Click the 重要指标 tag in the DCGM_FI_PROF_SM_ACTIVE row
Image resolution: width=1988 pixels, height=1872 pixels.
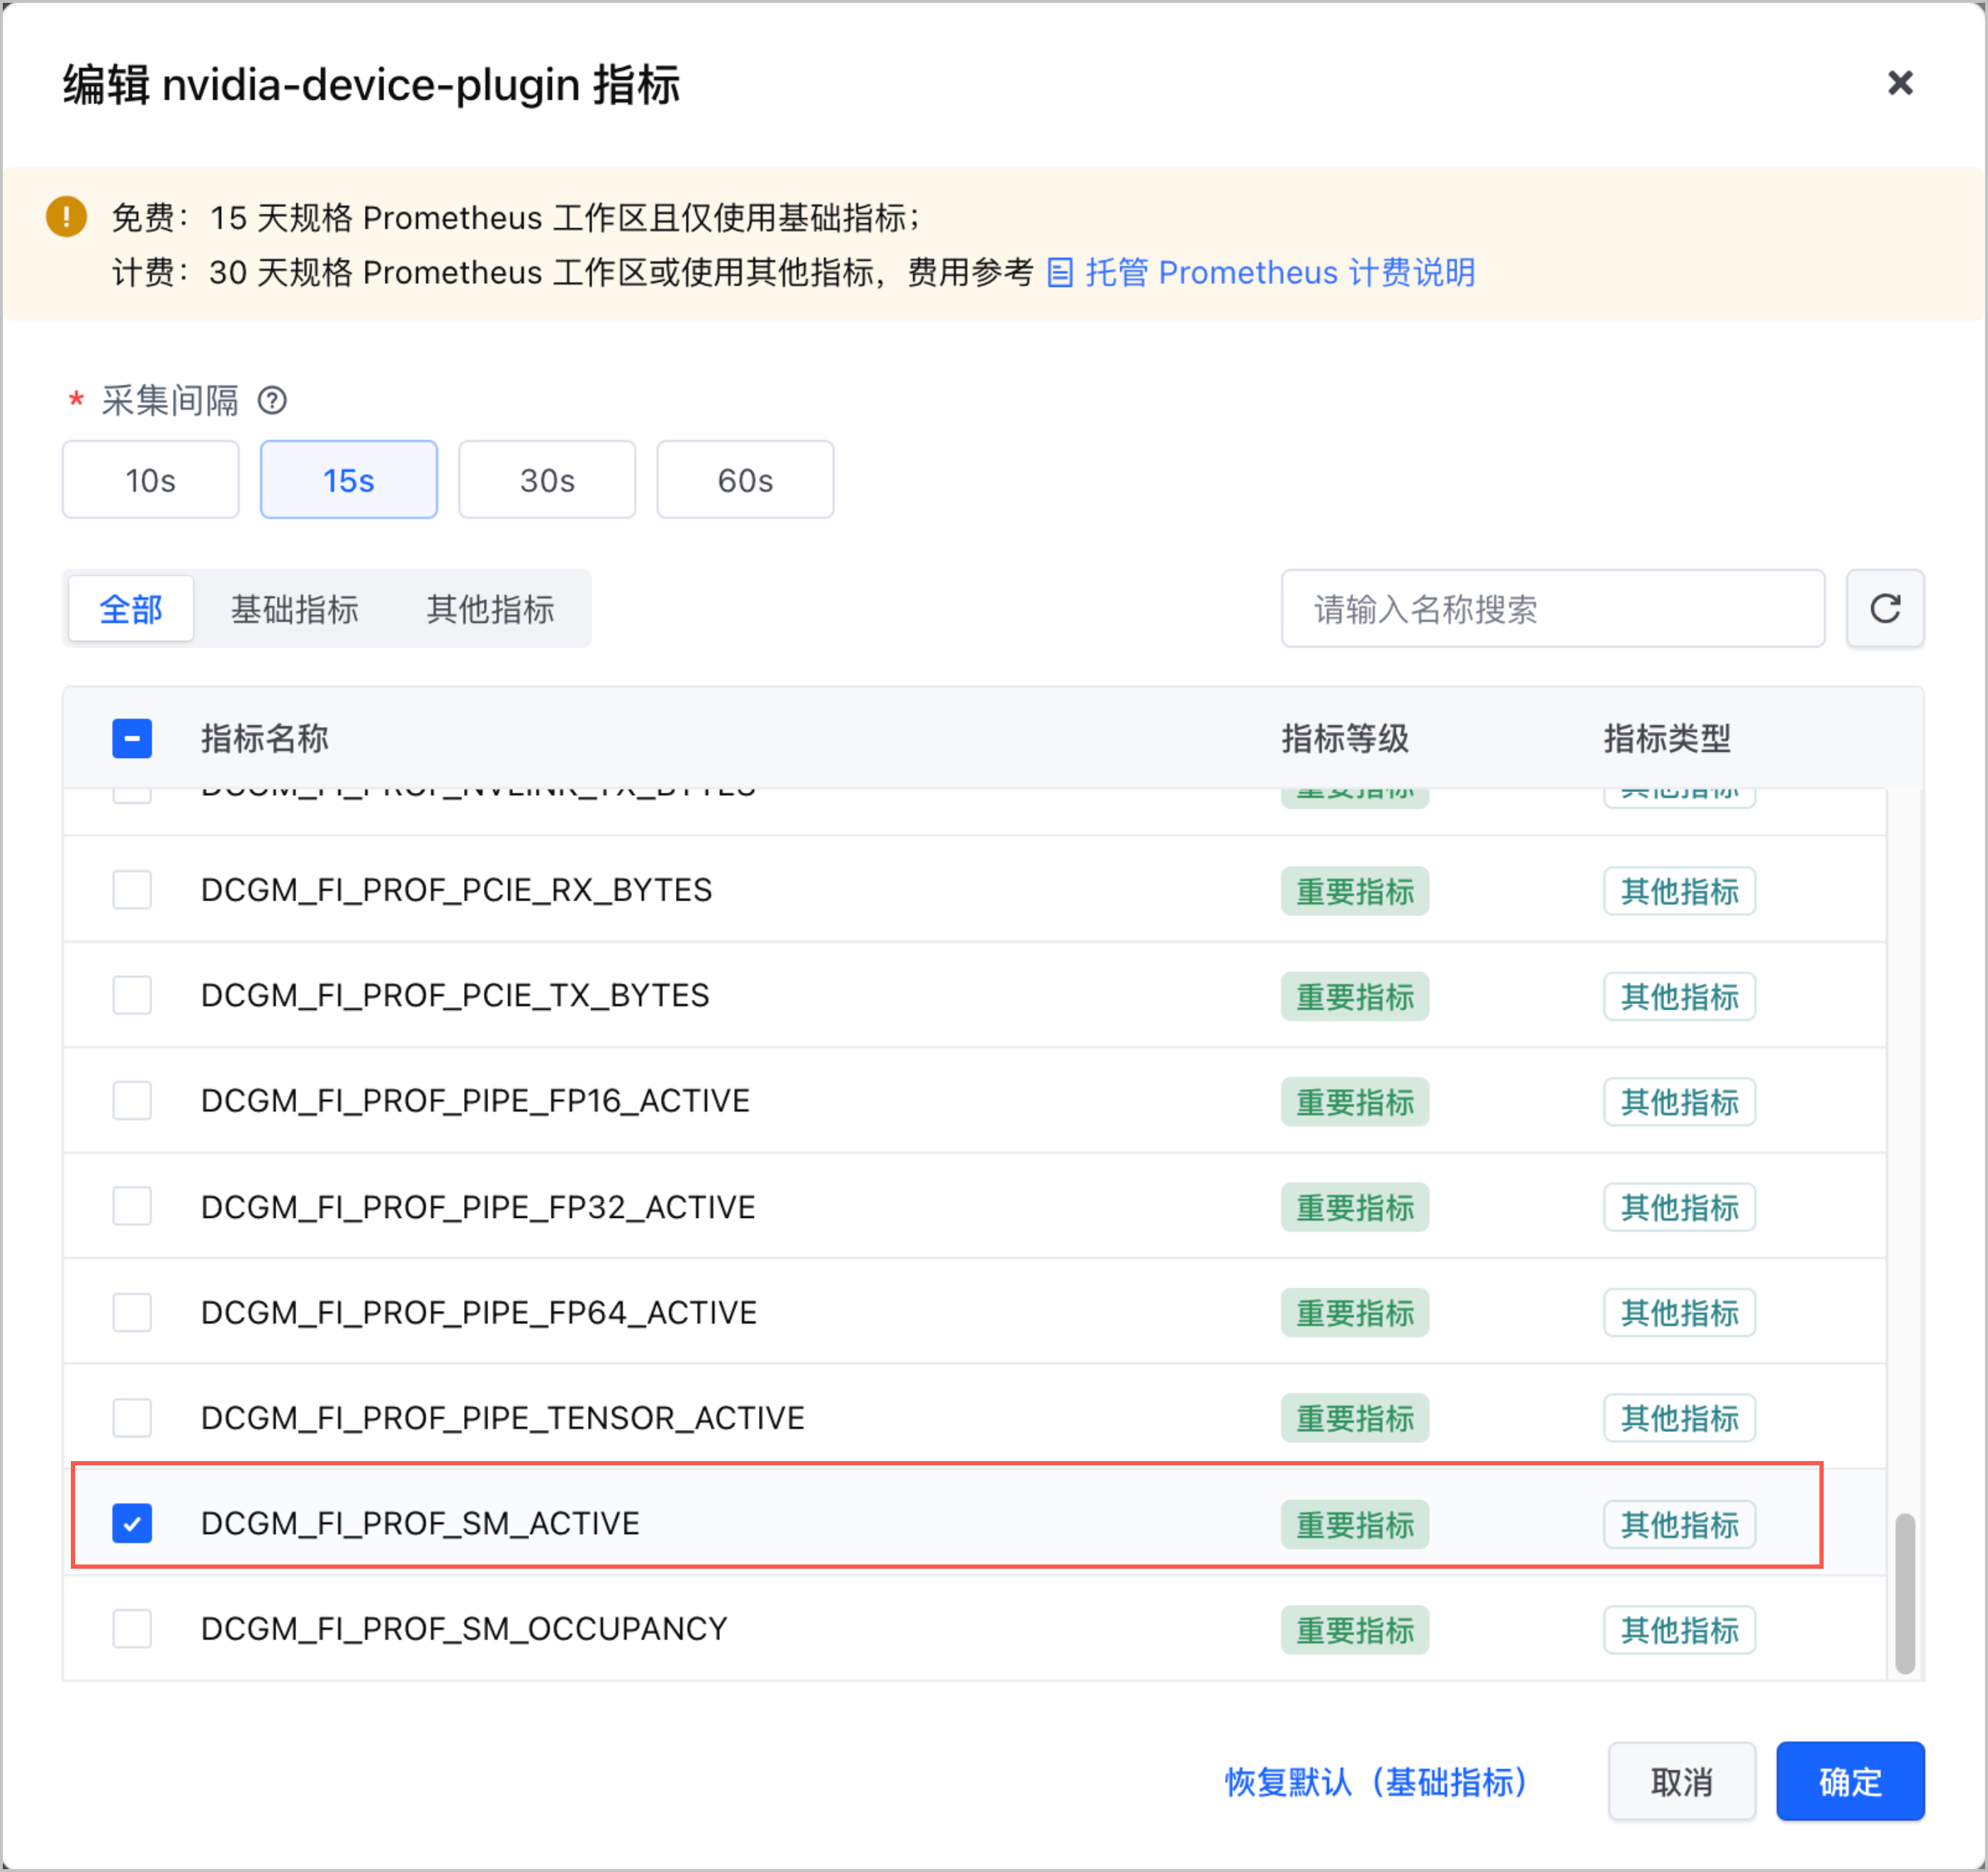(1355, 1525)
